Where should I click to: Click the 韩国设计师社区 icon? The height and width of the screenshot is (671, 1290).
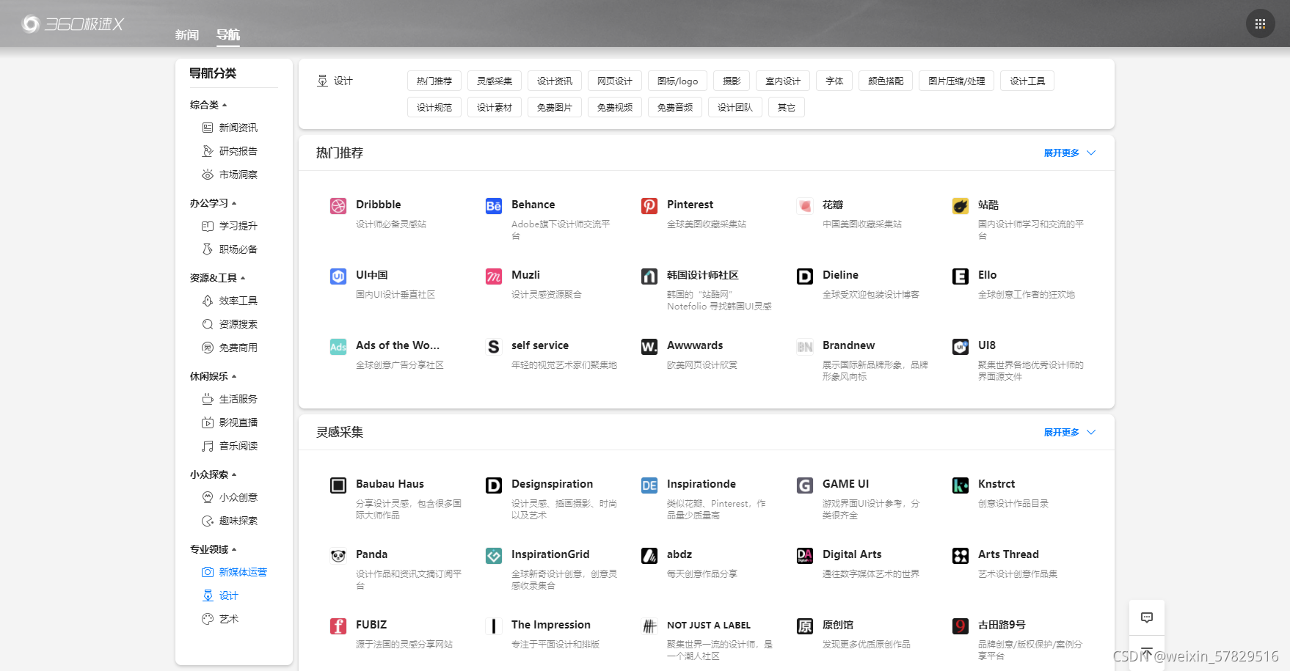point(649,276)
